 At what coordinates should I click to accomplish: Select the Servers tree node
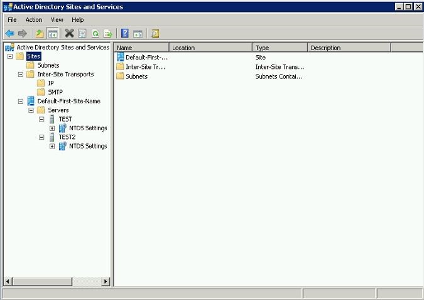click(58, 110)
